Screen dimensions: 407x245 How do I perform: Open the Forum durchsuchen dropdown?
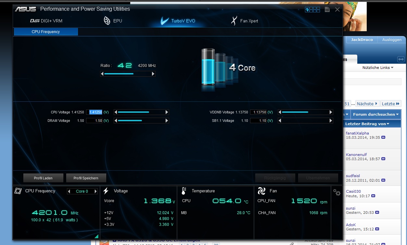[376, 114]
